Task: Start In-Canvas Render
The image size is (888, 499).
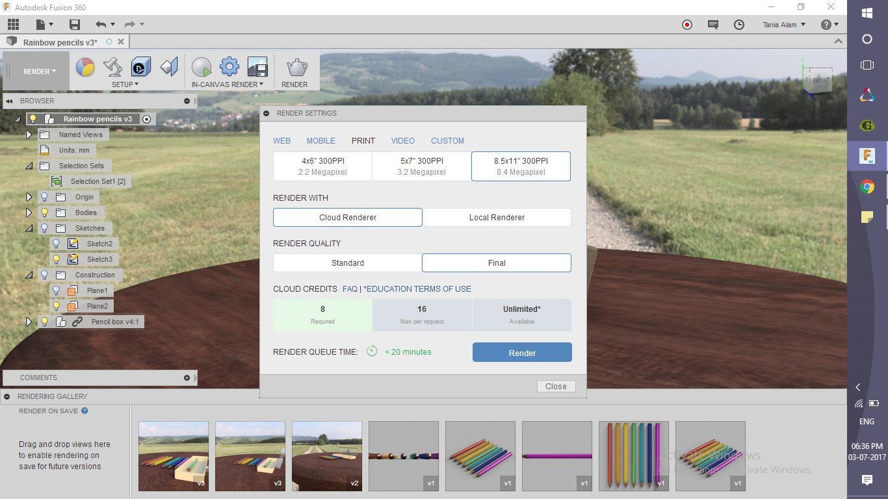Action: [x=202, y=67]
